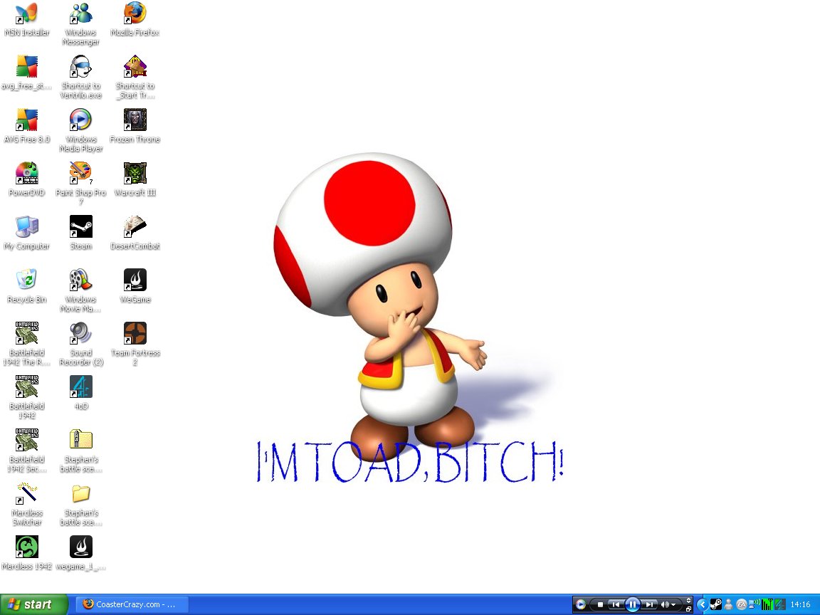Image resolution: width=820 pixels, height=615 pixels.
Task: Skip to previous track in taskbar player
Action: [616, 604]
